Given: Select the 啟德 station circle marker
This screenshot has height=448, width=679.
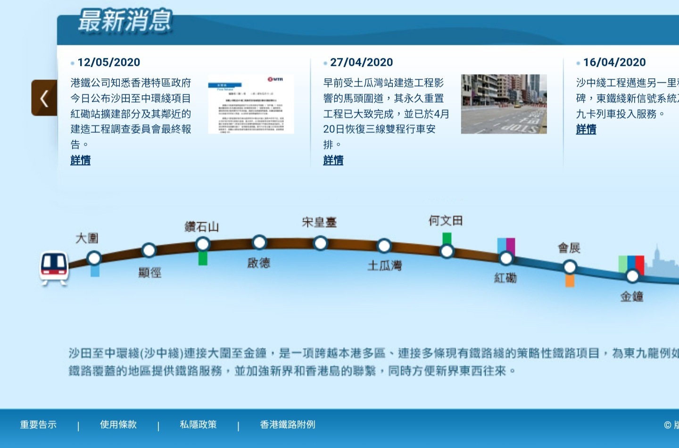Looking at the screenshot, I should tap(259, 242).
